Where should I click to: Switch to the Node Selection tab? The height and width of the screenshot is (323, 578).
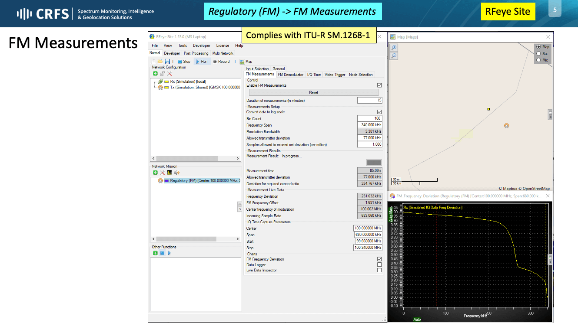point(361,75)
